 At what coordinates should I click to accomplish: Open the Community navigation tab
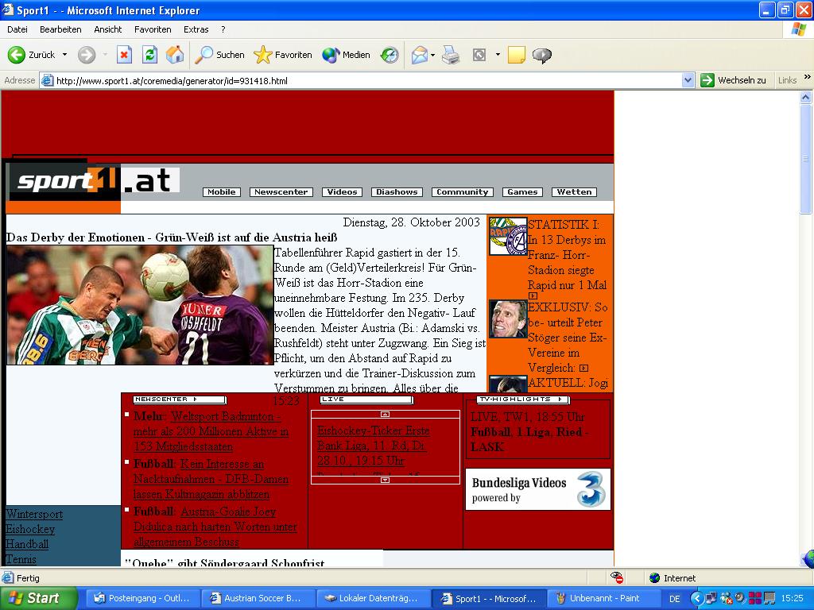(463, 192)
